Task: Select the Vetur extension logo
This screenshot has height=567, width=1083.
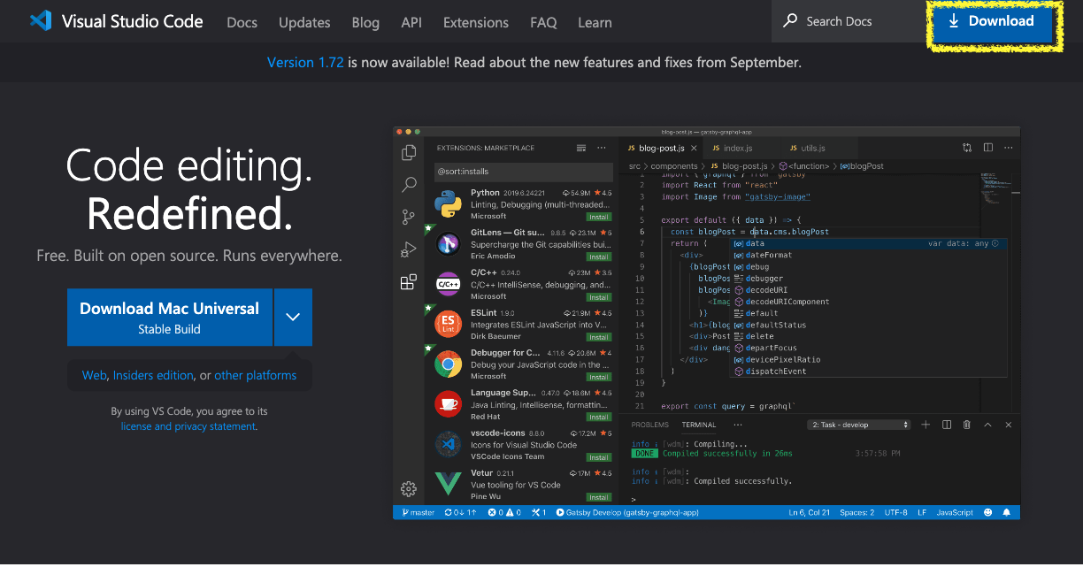Action: 449,484
